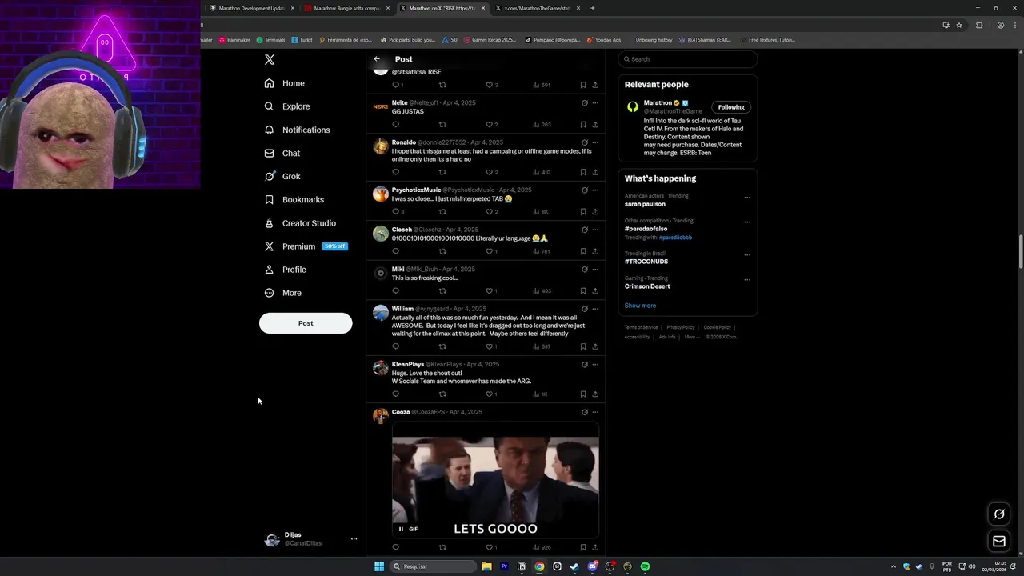
Task: Bookmark Closeh's reply
Action: 583,251
